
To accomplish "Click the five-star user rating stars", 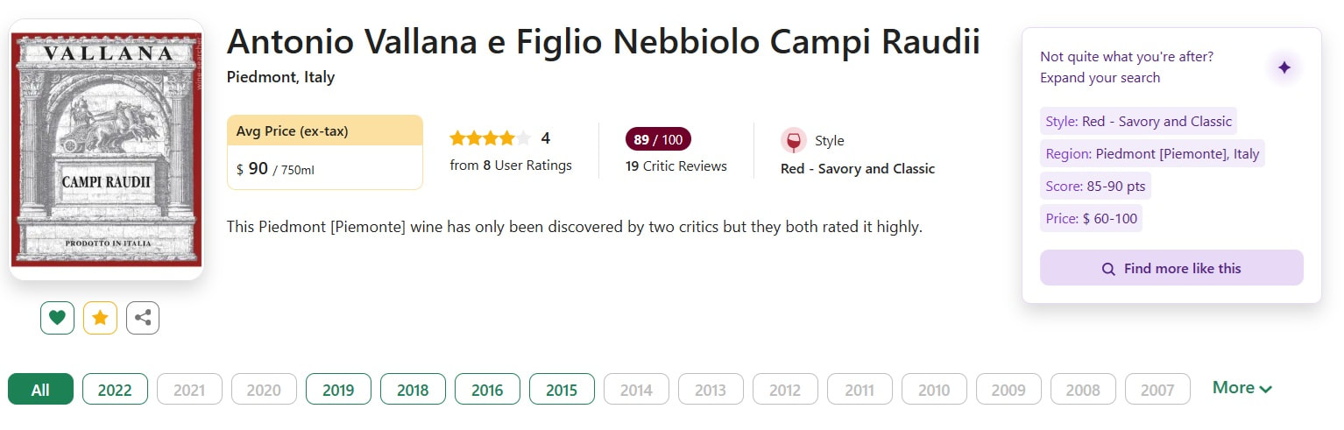I will click(x=490, y=138).
